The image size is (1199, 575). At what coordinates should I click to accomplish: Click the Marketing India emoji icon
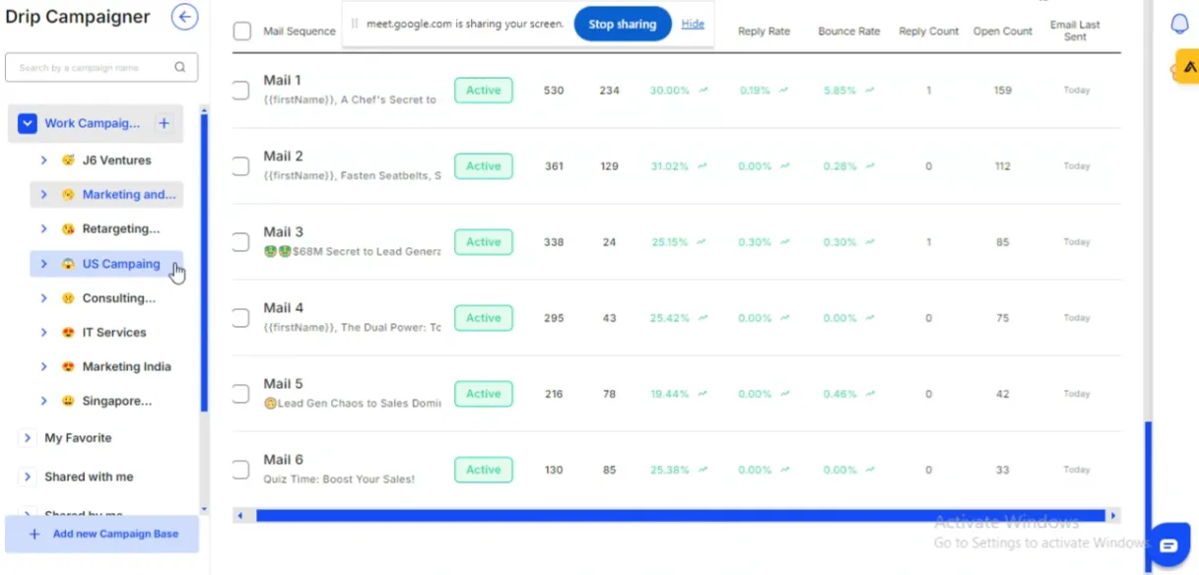click(68, 366)
